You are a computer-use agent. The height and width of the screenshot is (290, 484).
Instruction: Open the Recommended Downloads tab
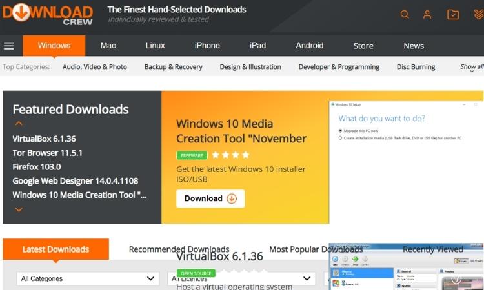point(179,249)
